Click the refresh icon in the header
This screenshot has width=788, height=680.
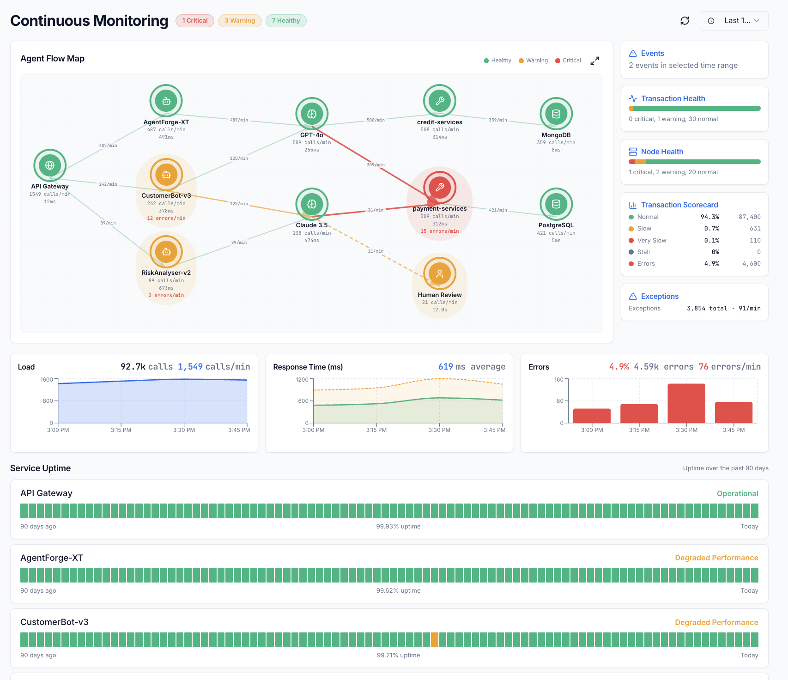[685, 21]
